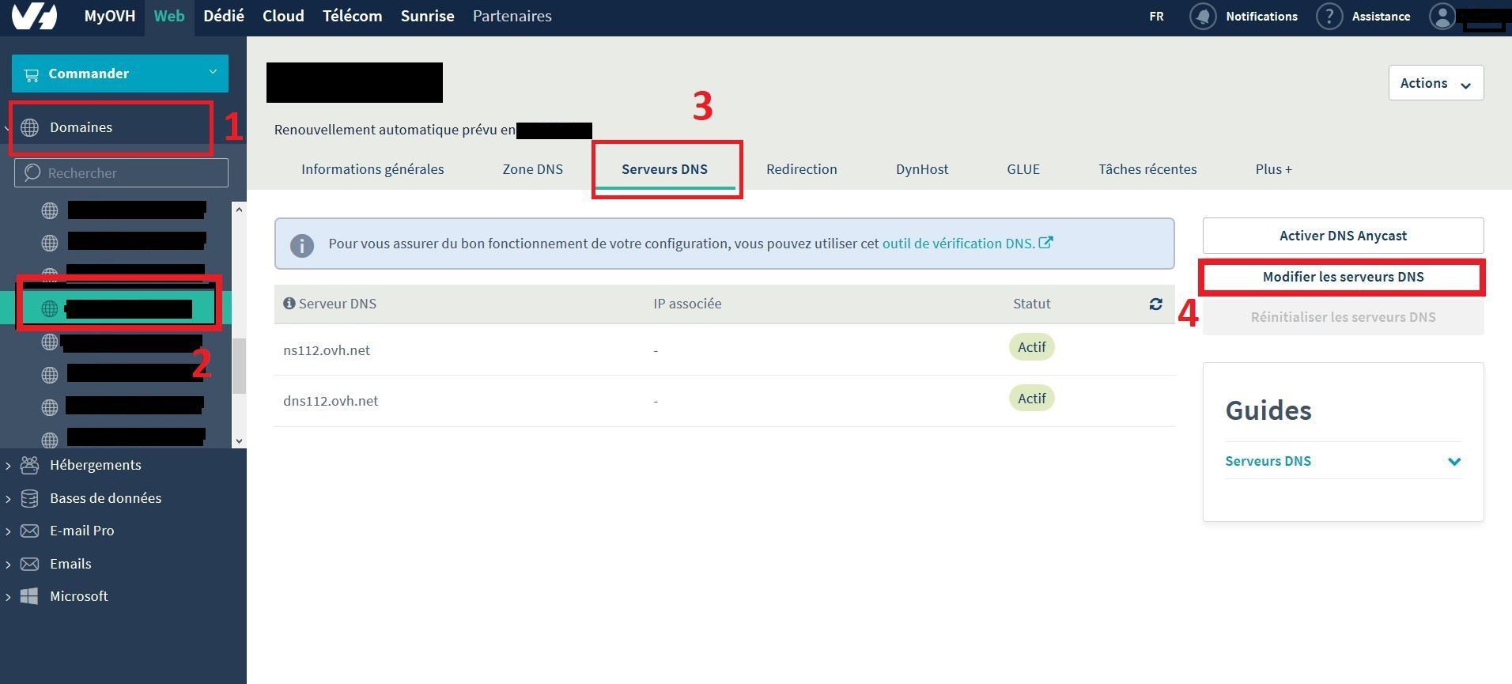Click the magnifier icon in search box
The height and width of the screenshot is (684, 1512).
coord(32,172)
